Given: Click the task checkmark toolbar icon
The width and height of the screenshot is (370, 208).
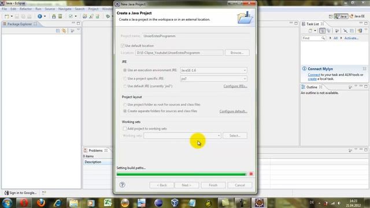Looking at the screenshot, I should pyautogui.click(x=71, y=16).
